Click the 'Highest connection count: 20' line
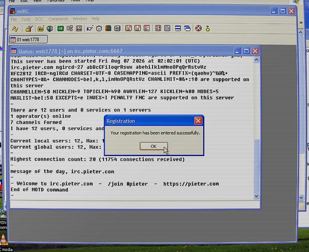The image size is (309, 252). (x=97, y=159)
